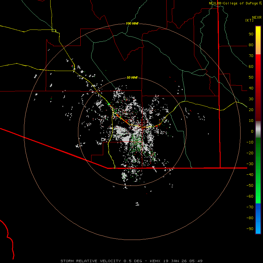Click the -50 value on velocity scale
Viewport: 263px width, 263px height.
(x=250, y=186)
